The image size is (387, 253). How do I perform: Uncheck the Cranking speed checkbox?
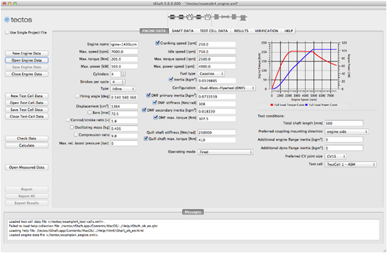158,43
